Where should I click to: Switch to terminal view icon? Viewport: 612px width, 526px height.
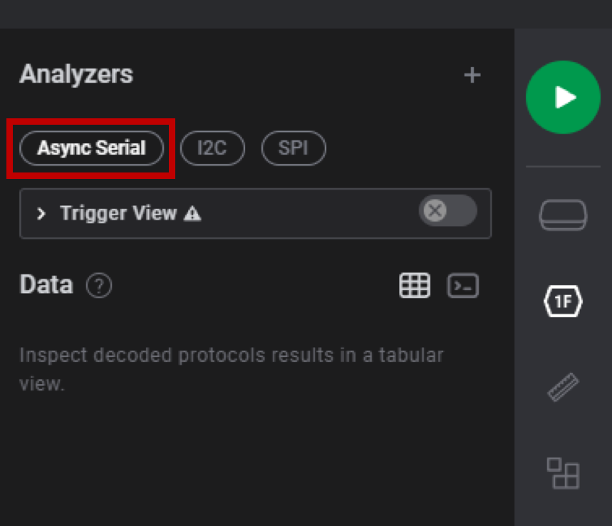[463, 286]
